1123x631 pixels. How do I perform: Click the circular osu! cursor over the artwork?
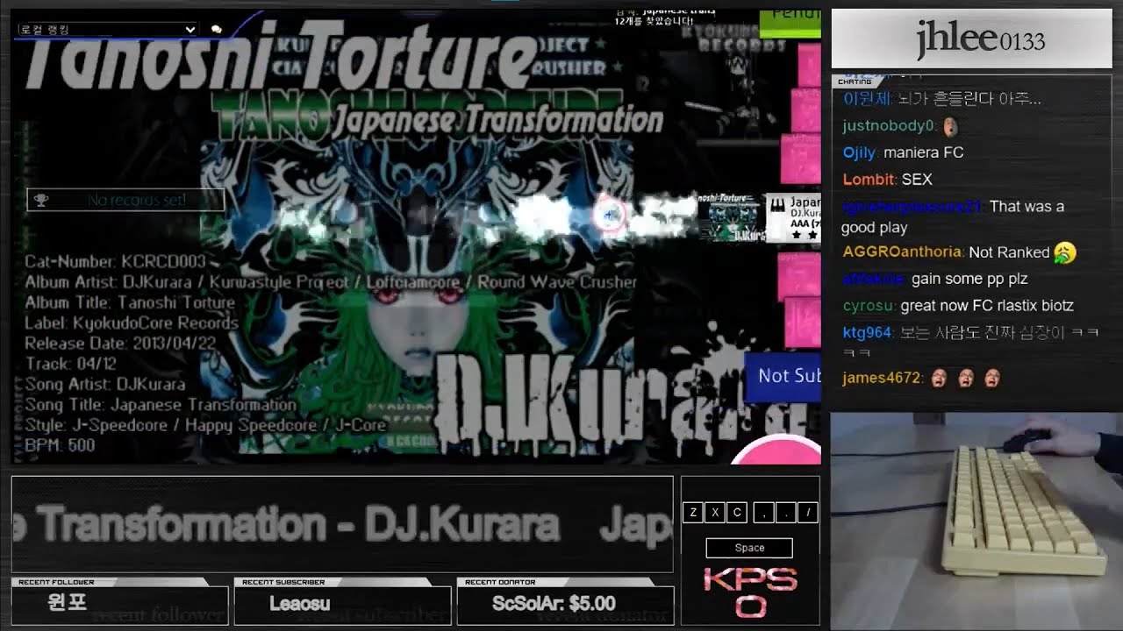pyautogui.click(x=610, y=214)
